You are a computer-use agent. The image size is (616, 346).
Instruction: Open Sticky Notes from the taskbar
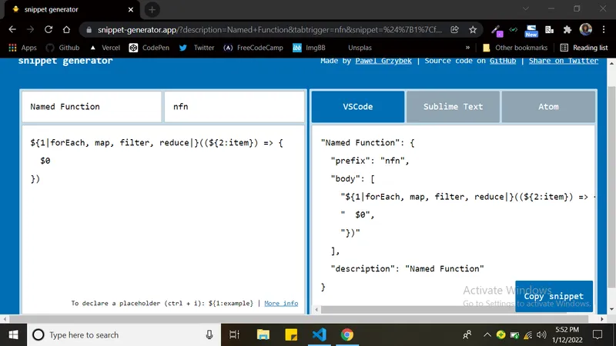pos(291,335)
